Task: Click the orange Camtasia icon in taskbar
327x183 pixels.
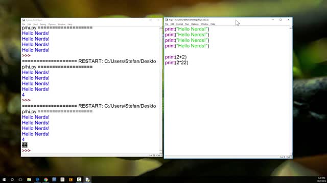Action: pos(71,179)
